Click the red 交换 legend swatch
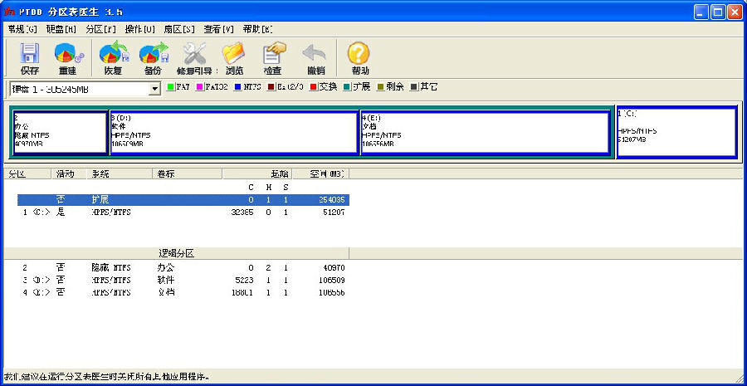 coord(313,87)
